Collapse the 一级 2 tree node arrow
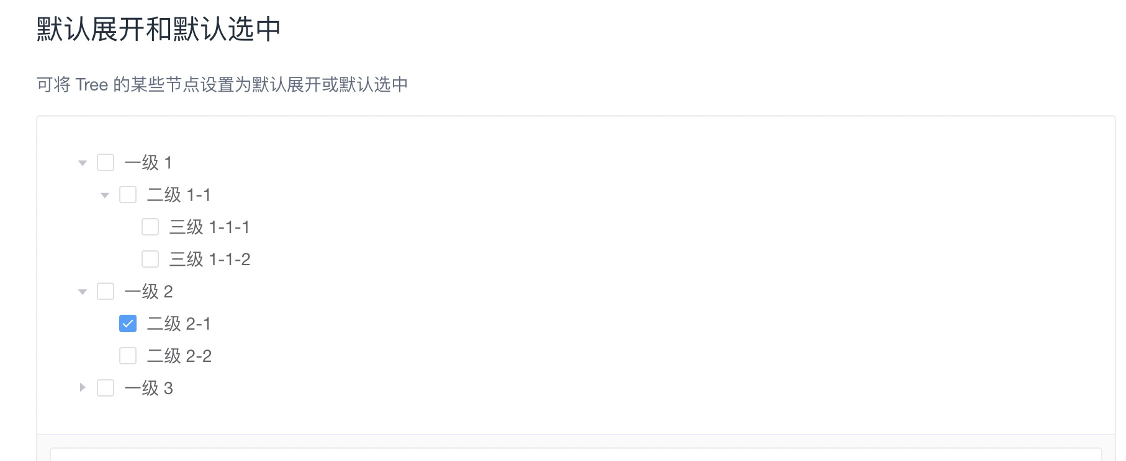1126x461 pixels. tap(83, 292)
